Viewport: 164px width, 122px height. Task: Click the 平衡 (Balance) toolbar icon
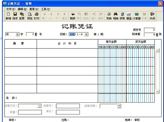[x=144, y=16]
